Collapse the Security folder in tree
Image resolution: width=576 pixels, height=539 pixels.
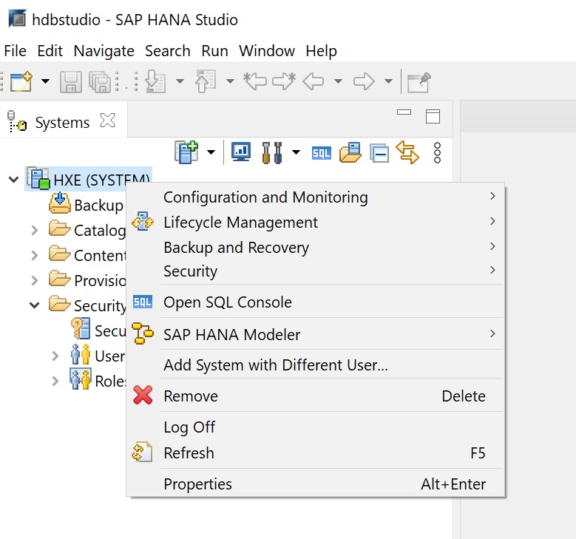coord(35,305)
